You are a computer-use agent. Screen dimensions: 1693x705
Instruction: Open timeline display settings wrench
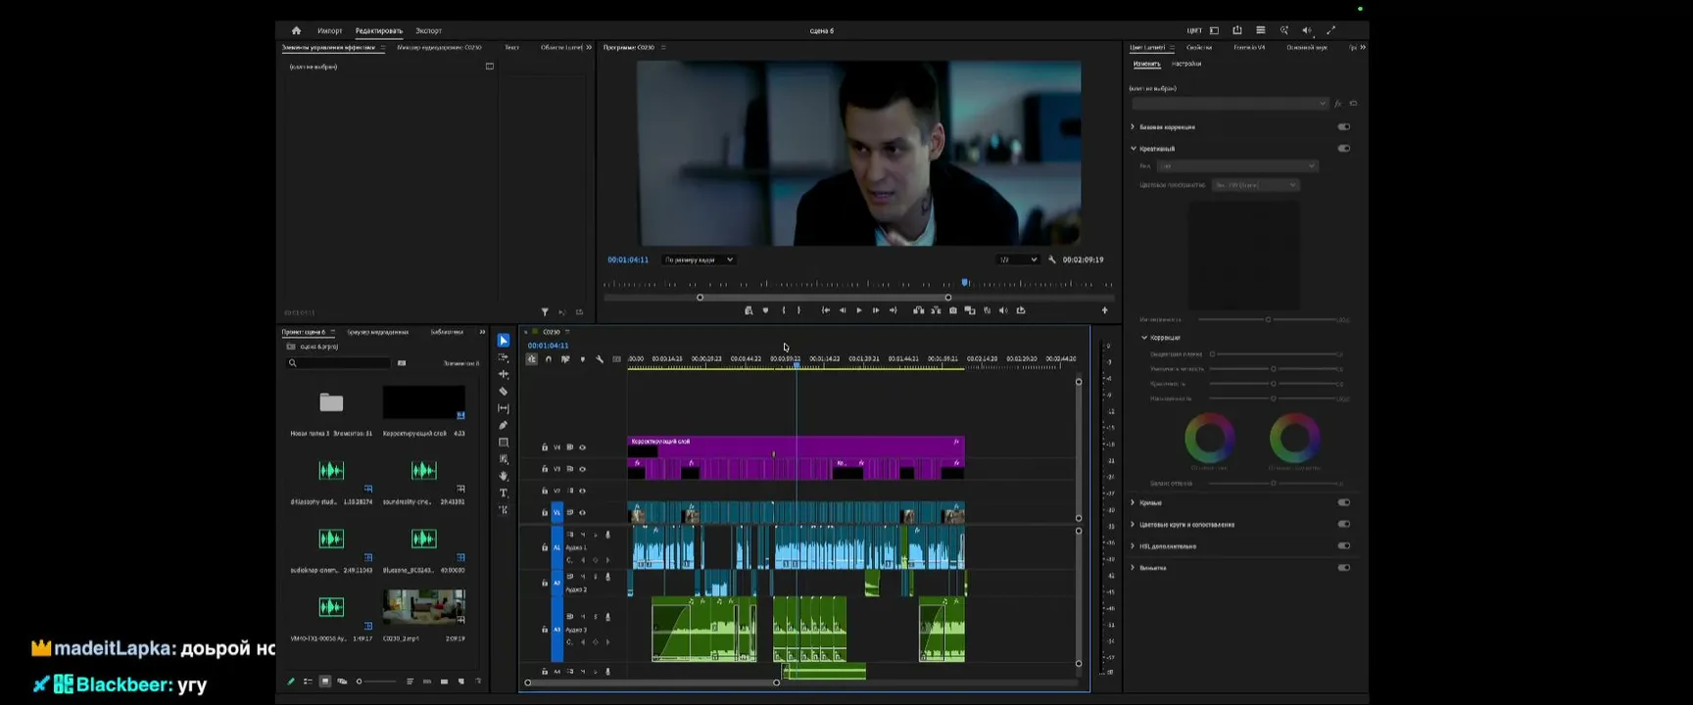point(600,359)
